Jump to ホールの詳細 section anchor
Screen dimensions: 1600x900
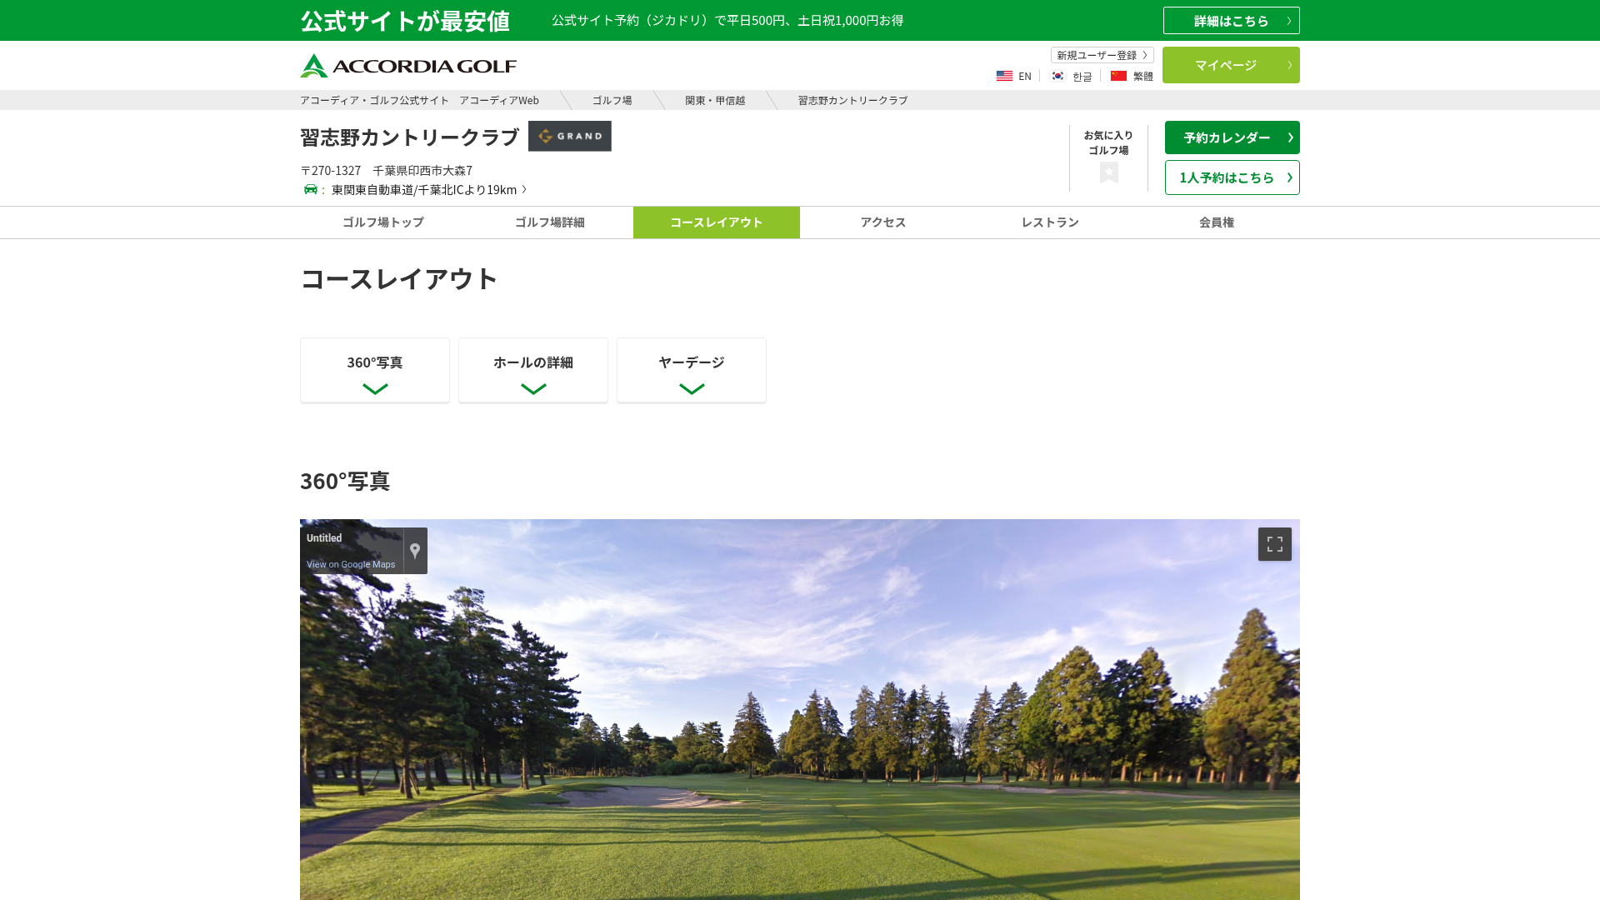pyautogui.click(x=533, y=370)
